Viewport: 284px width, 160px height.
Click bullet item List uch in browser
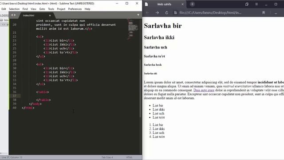[x=158, y=113]
